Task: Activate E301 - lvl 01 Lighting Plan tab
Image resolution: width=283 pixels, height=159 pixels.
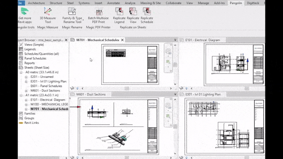Action: tap(203, 94)
